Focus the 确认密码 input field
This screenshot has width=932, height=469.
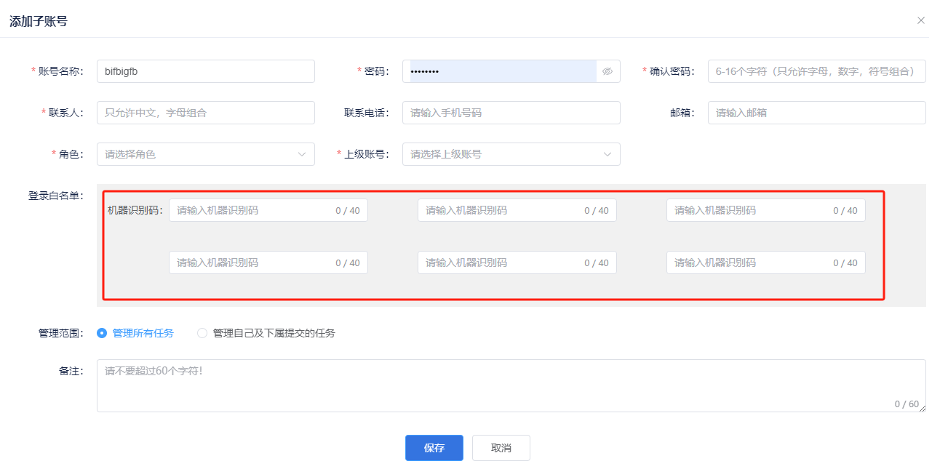click(x=816, y=71)
